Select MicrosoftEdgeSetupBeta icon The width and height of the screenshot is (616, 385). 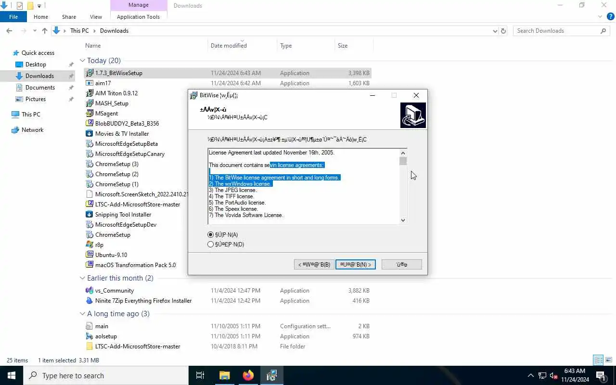point(90,144)
